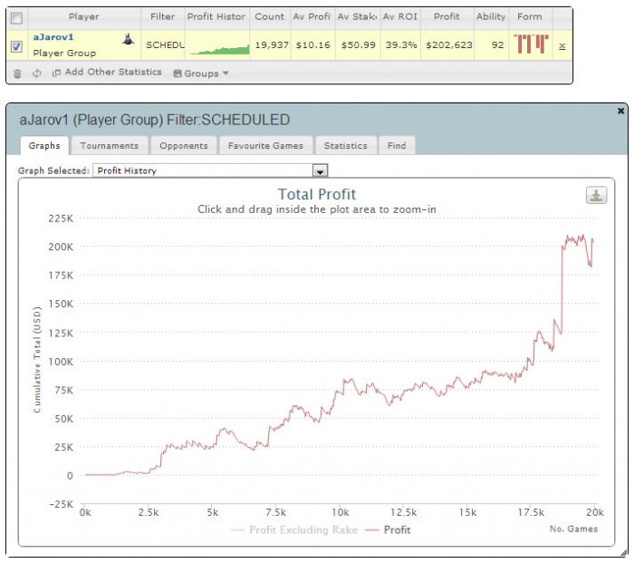Toggle the select-all checkbox in header
Image resolution: width=634 pixels, height=563 pixels.
pos(16,18)
